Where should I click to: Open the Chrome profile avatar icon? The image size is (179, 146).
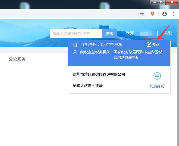165,14
